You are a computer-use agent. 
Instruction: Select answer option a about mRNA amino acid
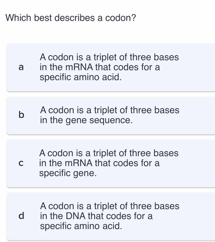click(108, 67)
